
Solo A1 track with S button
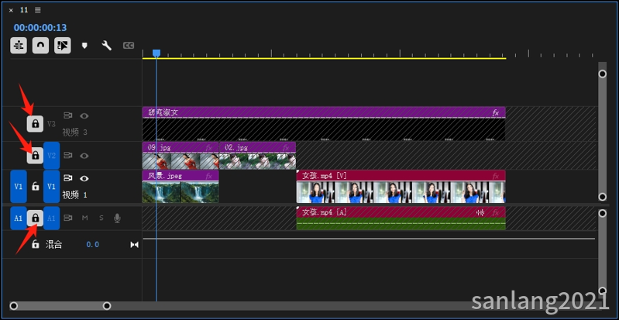pyautogui.click(x=101, y=218)
